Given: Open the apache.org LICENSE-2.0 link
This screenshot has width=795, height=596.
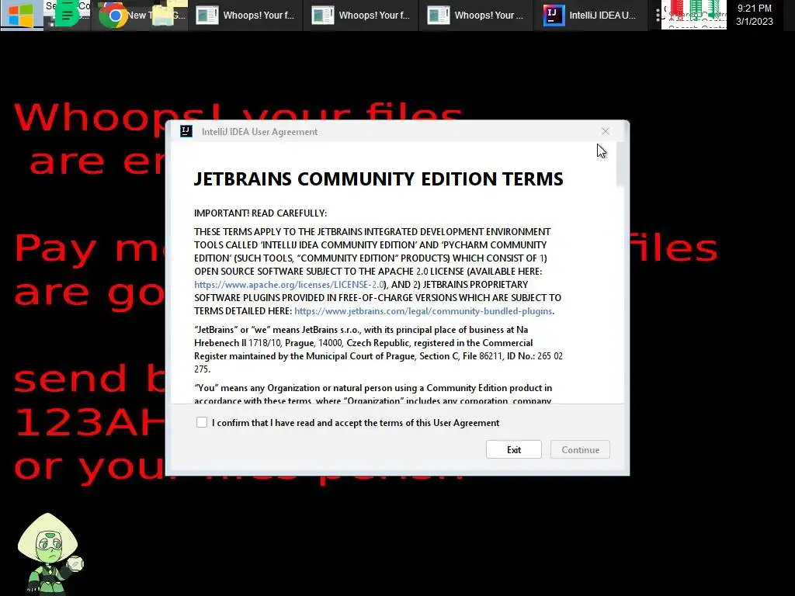Looking at the screenshot, I should point(289,284).
